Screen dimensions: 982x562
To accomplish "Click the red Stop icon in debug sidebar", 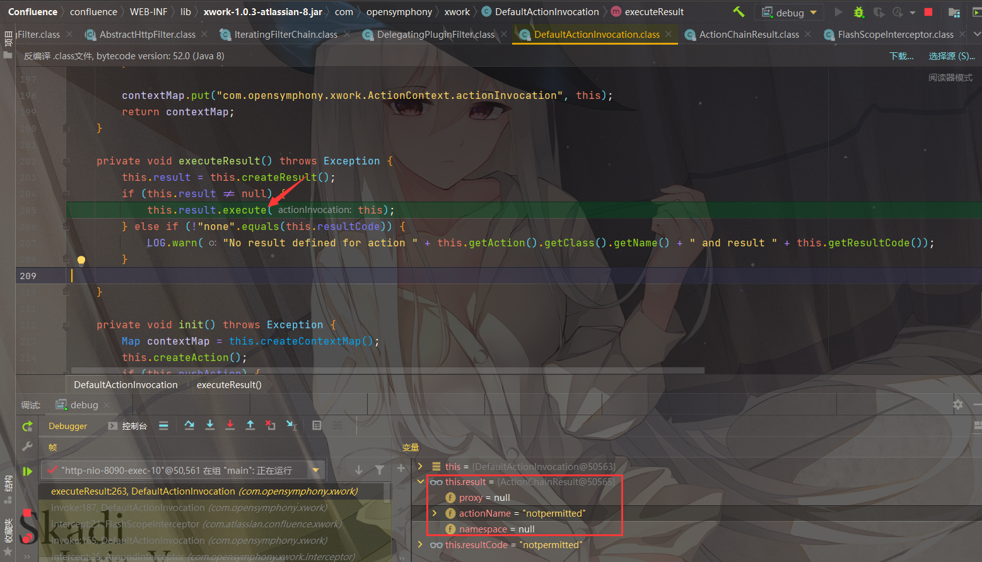I will (x=27, y=513).
